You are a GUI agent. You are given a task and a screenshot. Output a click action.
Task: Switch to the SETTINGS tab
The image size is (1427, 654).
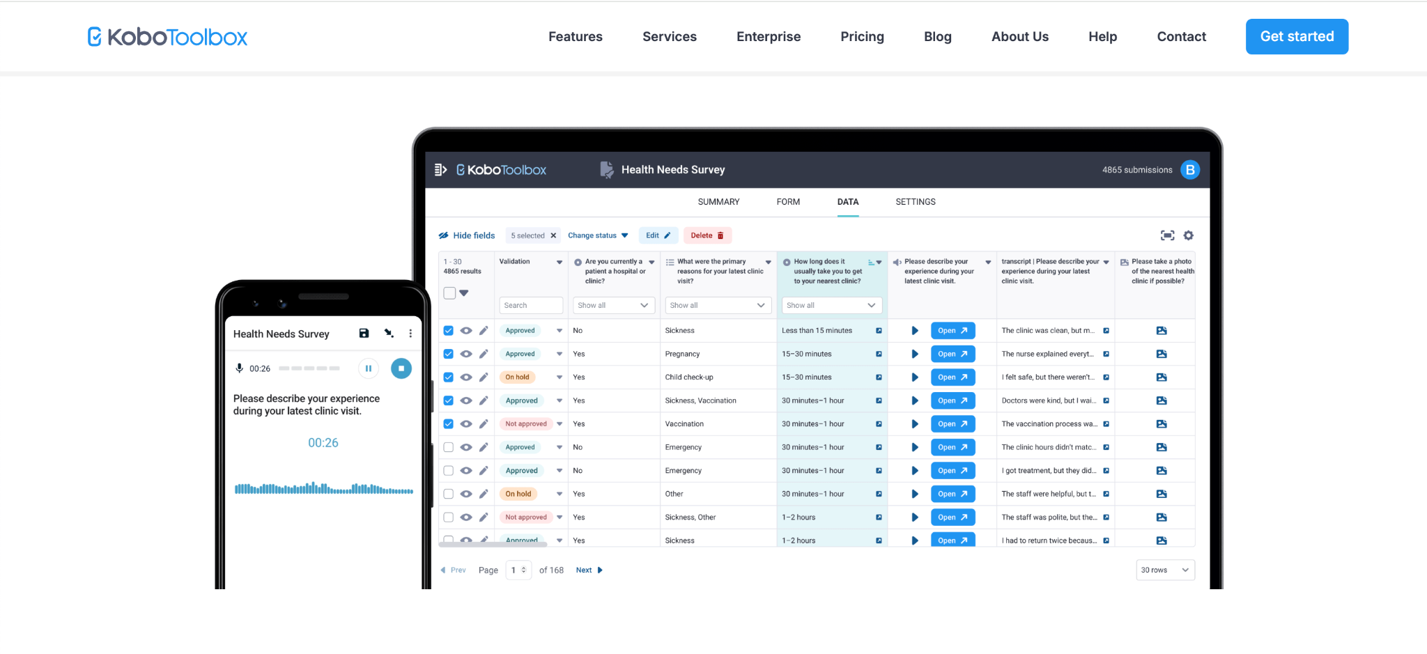916,202
